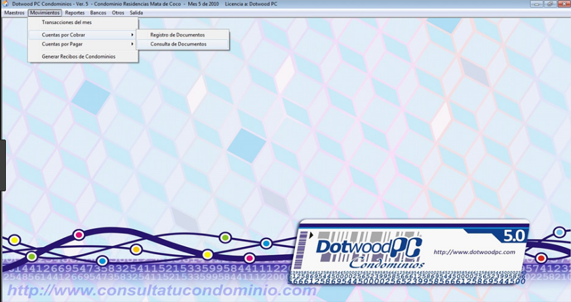Choose Generar Recibos de Condominios
571x302 pixels.
(83, 56)
